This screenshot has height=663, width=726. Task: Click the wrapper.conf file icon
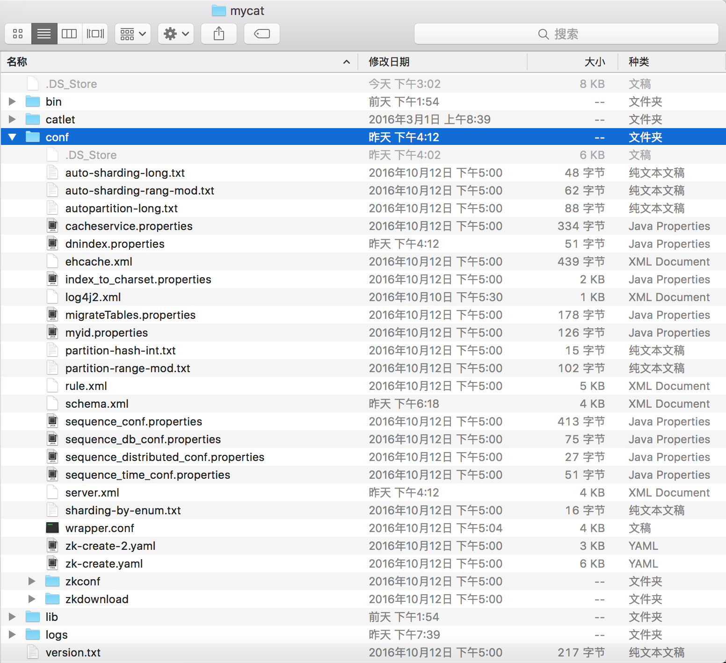tap(52, 528)
